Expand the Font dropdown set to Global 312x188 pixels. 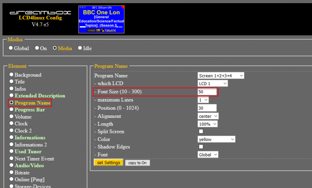pos(208,154)
